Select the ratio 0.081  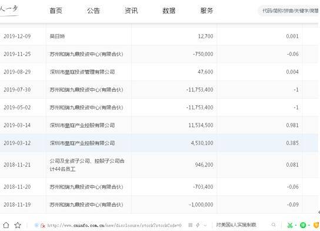tap(292, 165)
